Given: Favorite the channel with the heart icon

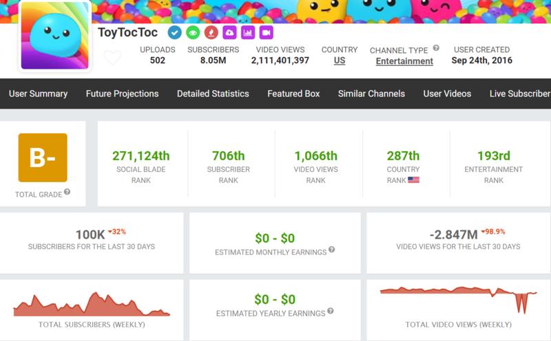Looking at the screenshot, I should [112, 58].
